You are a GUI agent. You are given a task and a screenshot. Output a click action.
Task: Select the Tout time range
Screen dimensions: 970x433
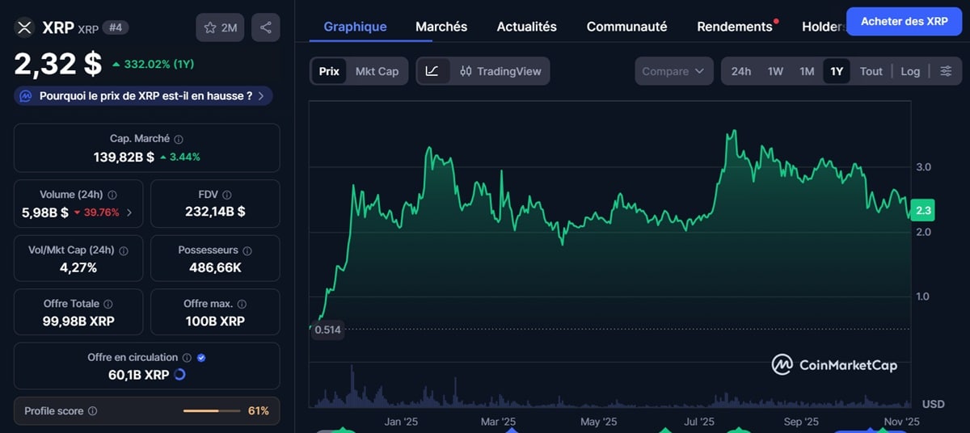click(x=871, y=71)
